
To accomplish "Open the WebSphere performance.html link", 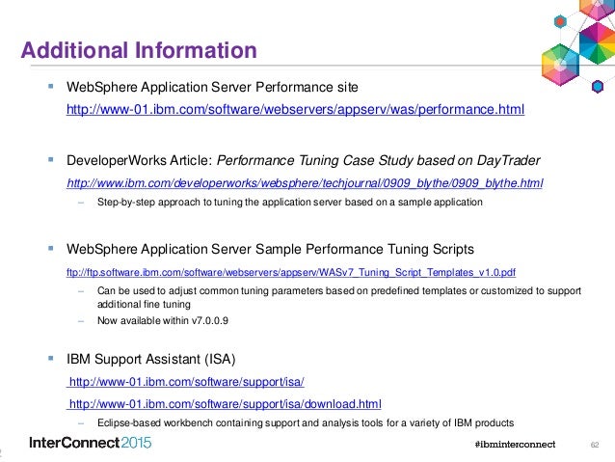I will click(295, 109).
